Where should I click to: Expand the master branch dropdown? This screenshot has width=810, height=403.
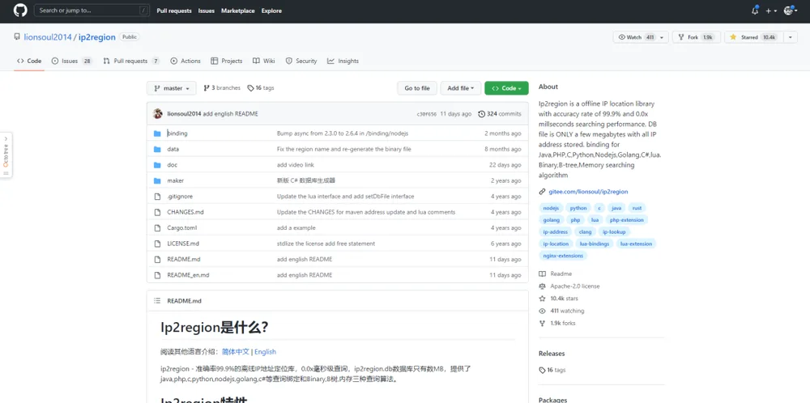(172, 88)
